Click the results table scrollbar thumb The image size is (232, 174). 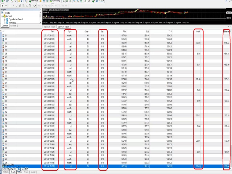(231, 156)
